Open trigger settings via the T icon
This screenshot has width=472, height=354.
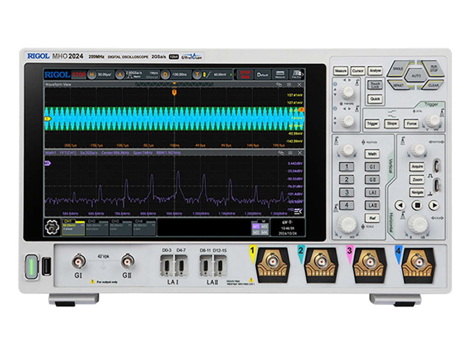[197, 75]
